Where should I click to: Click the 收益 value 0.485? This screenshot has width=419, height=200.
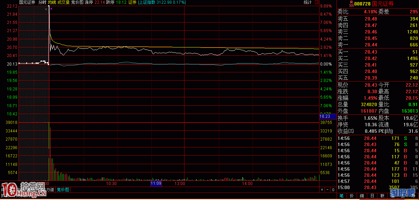(371, 131)
